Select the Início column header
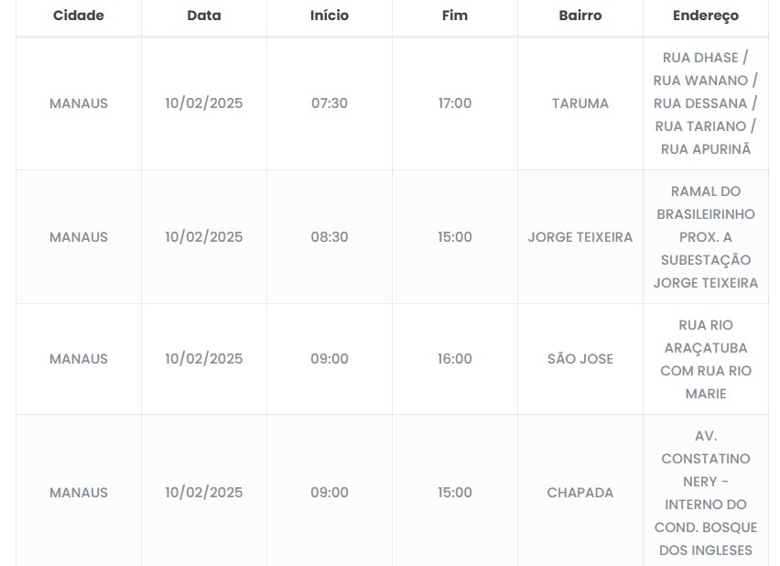780x566 pixels. coord(330,16)
